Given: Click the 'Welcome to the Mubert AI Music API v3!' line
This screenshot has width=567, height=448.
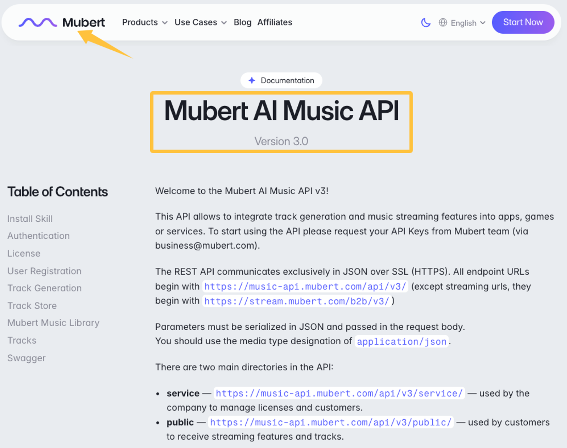Looking at the screenshot, I should point(242,191).
